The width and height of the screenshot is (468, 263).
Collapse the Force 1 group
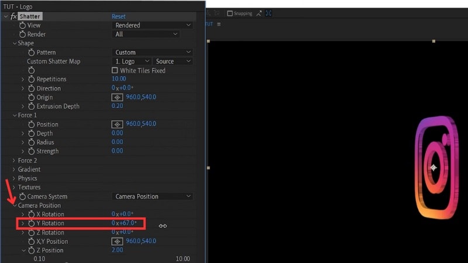click(x=14, y=115)
